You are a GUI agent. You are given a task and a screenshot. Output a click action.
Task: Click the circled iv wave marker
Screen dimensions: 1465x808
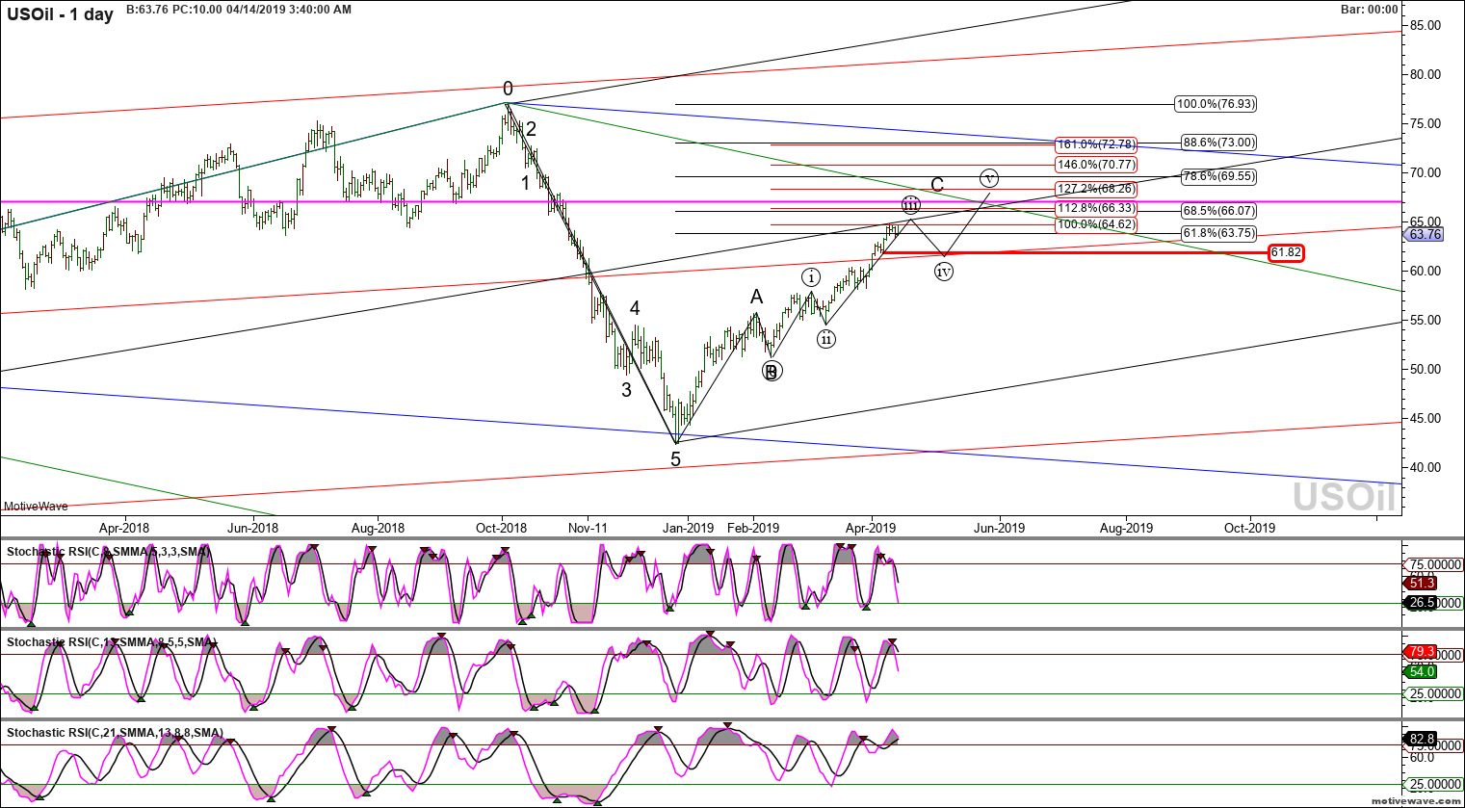(944, 272)
